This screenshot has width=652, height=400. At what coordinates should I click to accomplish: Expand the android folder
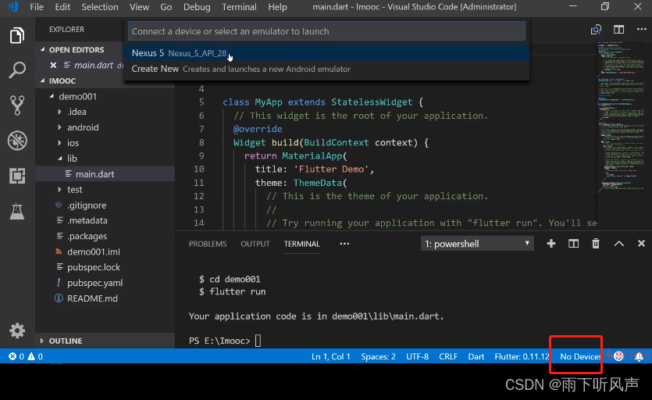pyautogui.click(x=59, y=127)
